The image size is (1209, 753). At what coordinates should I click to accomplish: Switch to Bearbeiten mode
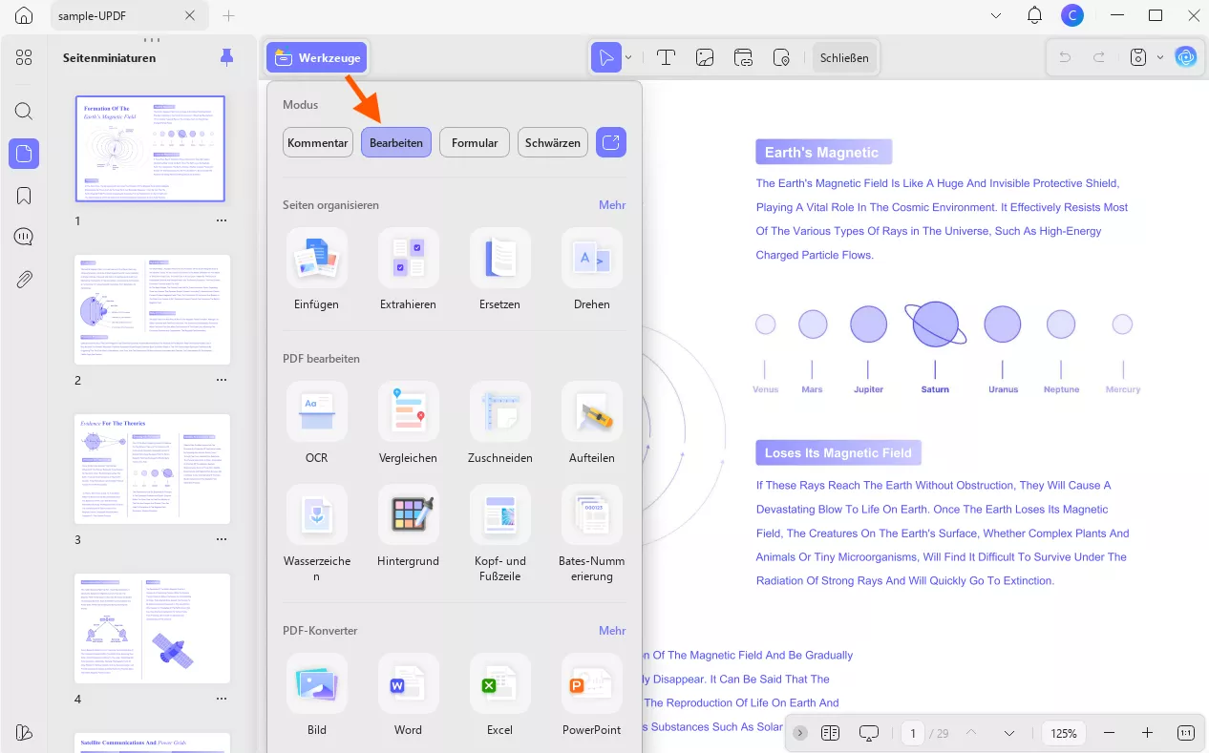396,142
